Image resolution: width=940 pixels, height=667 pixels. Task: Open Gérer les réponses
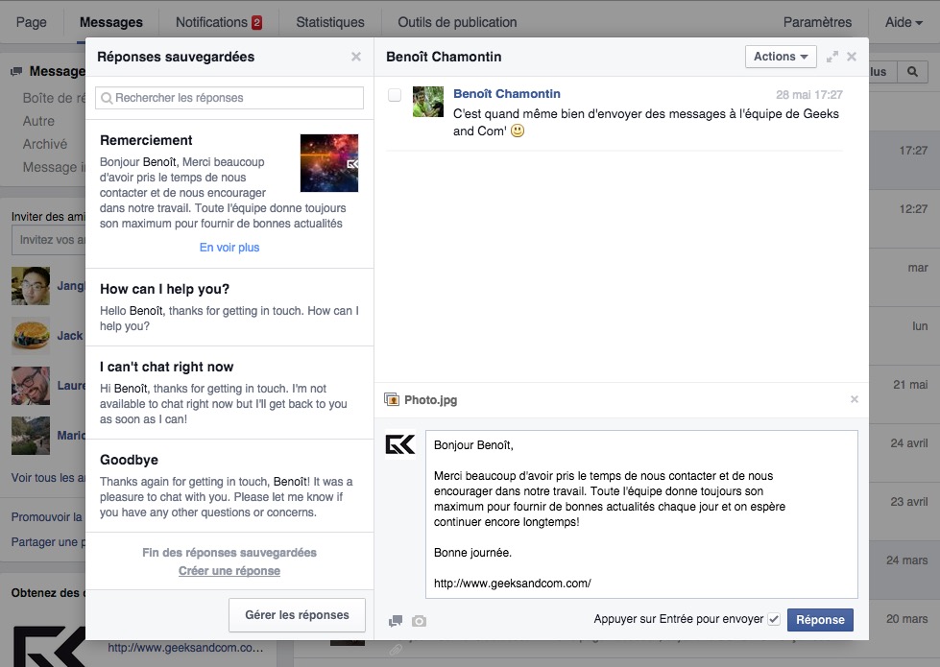(296, 614)
